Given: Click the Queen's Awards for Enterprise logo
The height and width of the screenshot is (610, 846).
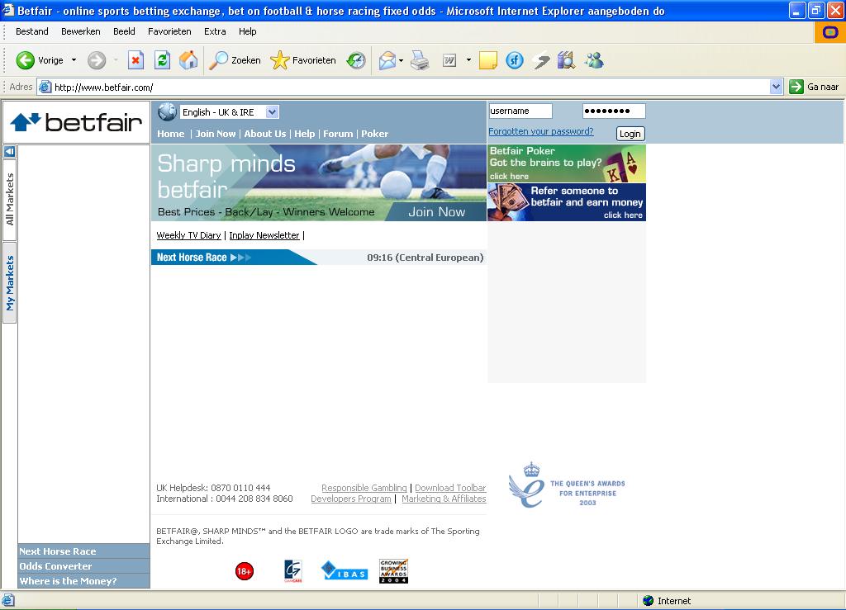Looking at the screenshot, I should click(x=567, y=485).
